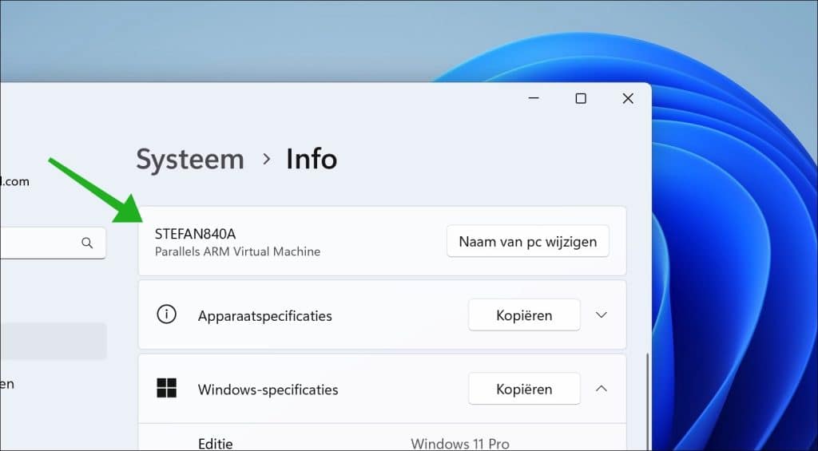Click the Windows logo icon beside Windows-specificaties
This screenshot has width=818, height=451.
coord(166,389)
